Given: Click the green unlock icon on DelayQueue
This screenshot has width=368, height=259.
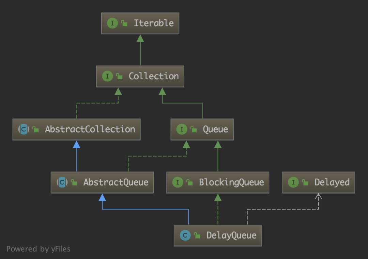Looking at the screenshot, I should tap(197, 235).
